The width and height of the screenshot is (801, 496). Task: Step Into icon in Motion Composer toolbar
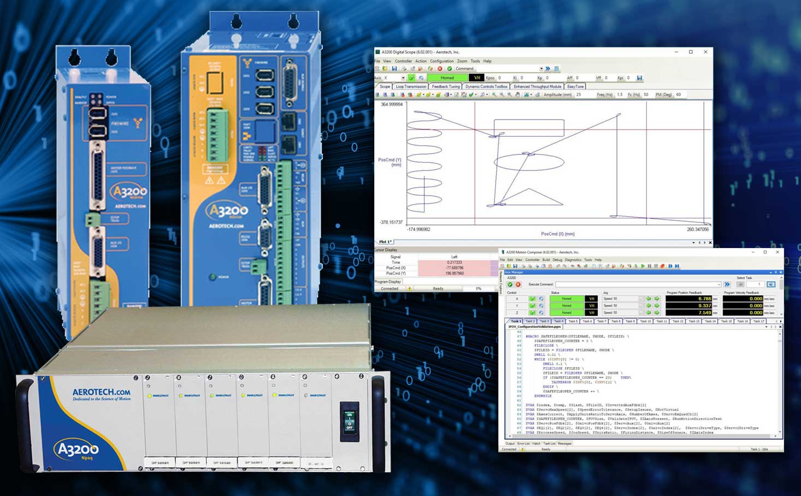click(x=670, y=266)
